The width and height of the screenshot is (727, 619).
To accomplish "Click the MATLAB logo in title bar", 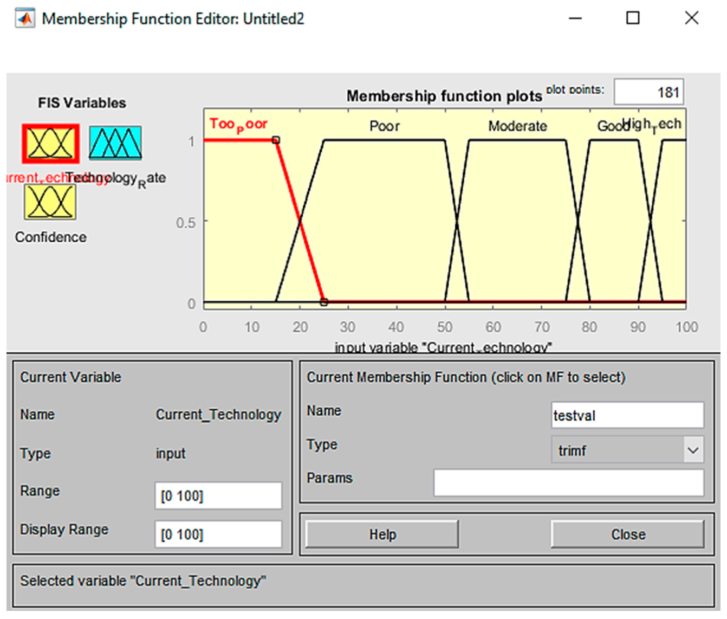I will pyautogui.click(x=25, y=18).
